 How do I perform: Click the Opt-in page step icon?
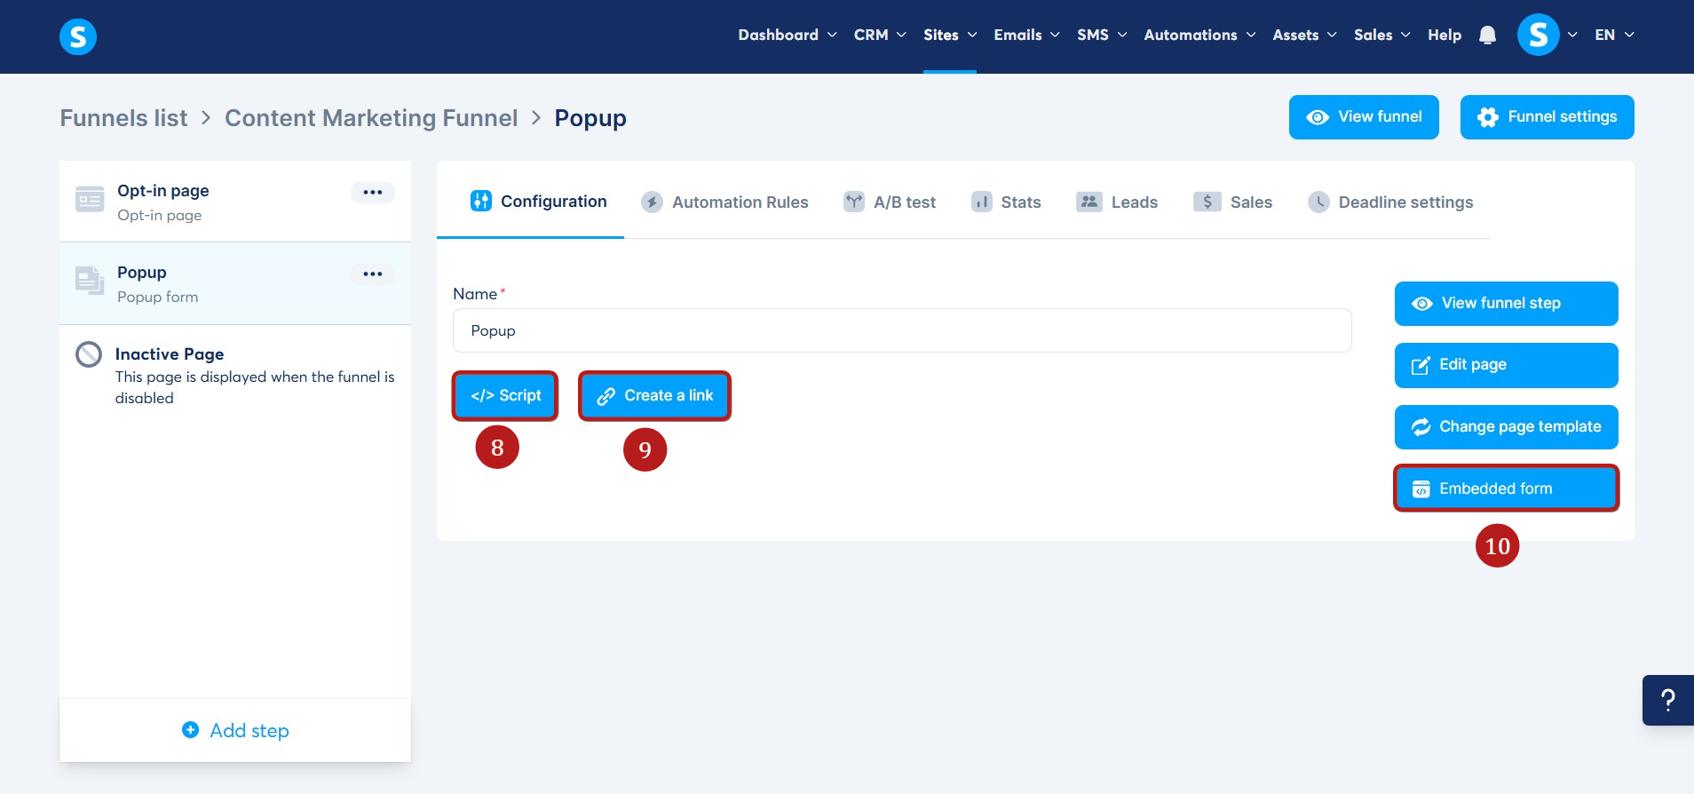tap(90, 200)
